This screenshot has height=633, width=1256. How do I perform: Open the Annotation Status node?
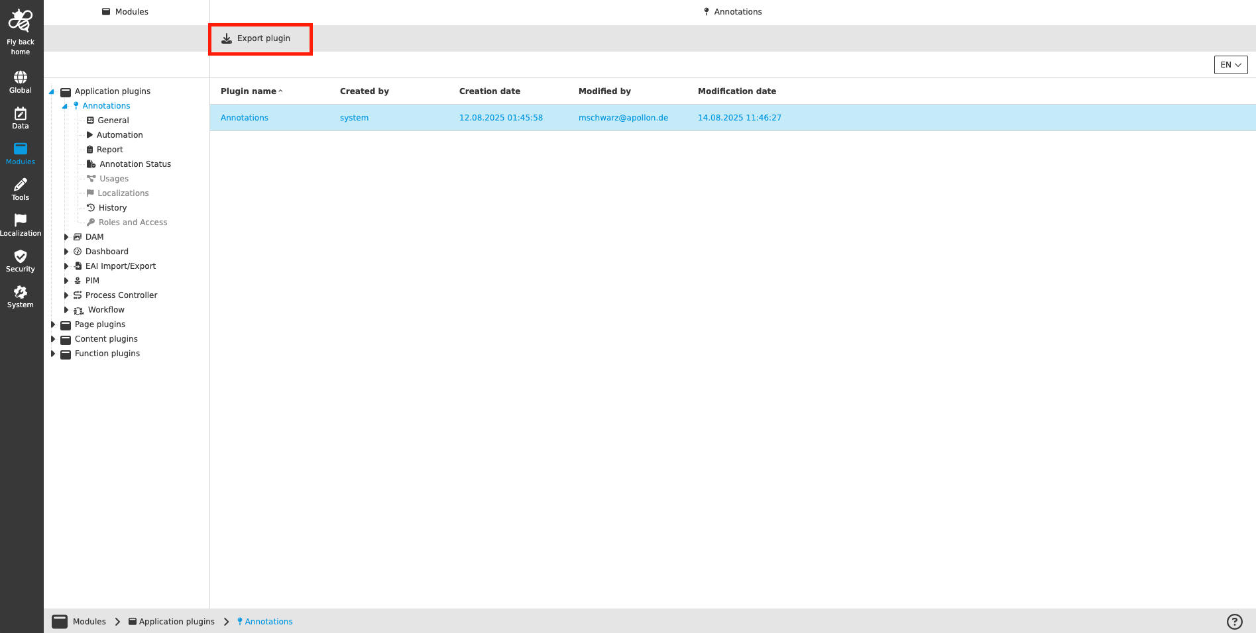pos(134,164)
